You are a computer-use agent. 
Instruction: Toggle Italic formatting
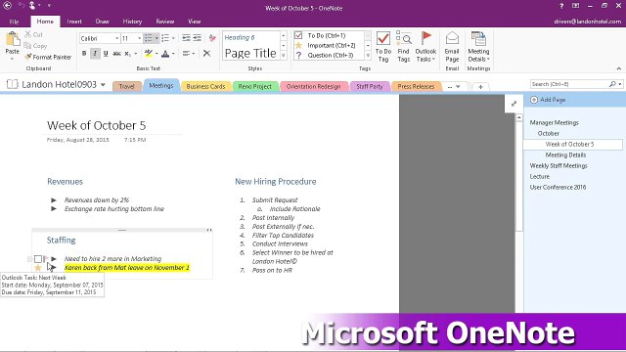click(95, 54)
